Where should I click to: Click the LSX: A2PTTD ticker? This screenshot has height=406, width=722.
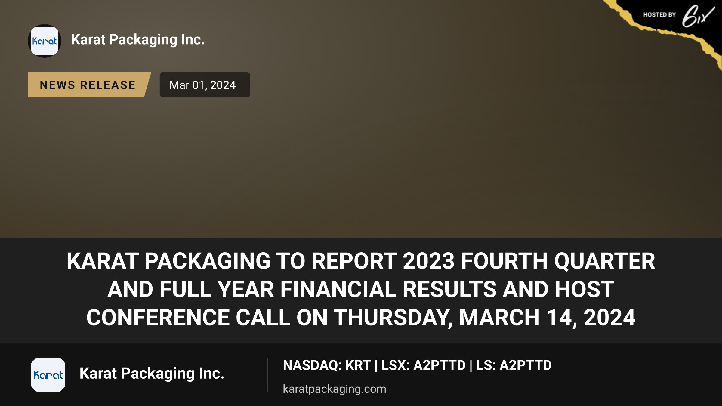coord(423,365)
